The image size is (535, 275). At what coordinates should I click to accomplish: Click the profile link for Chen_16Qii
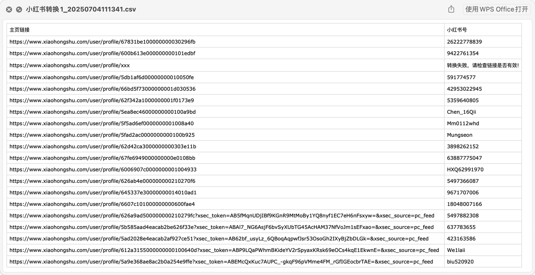[x=103, y=111]
